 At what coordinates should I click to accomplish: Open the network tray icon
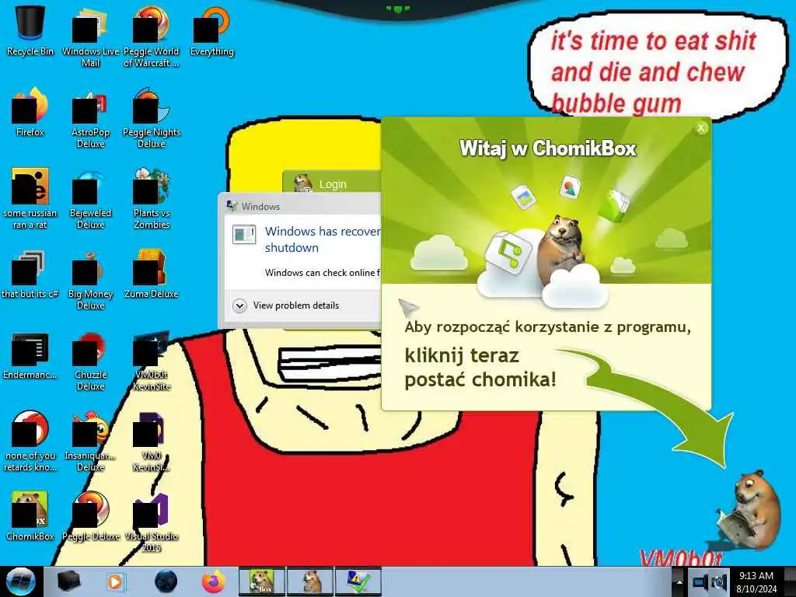700,581
